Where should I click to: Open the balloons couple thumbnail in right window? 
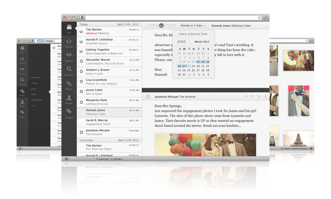(299, 60)
